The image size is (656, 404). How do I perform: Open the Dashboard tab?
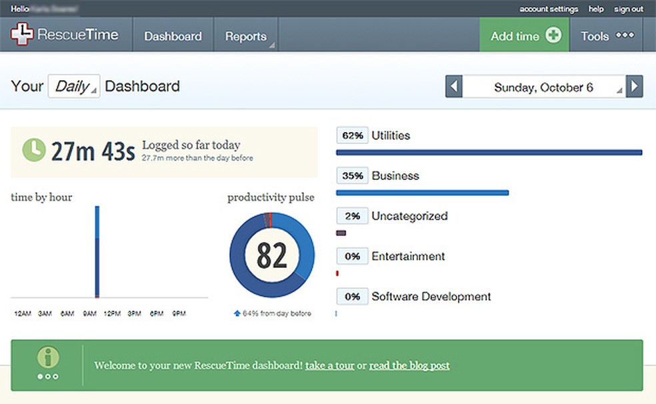point(173,37)
